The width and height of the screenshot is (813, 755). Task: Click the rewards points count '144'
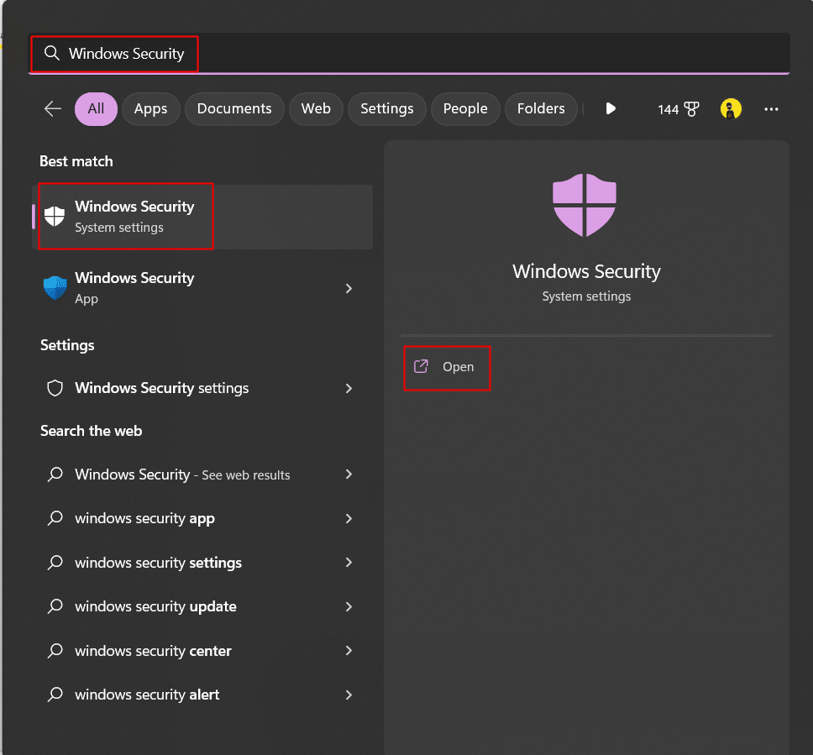[x=668, y=109]
